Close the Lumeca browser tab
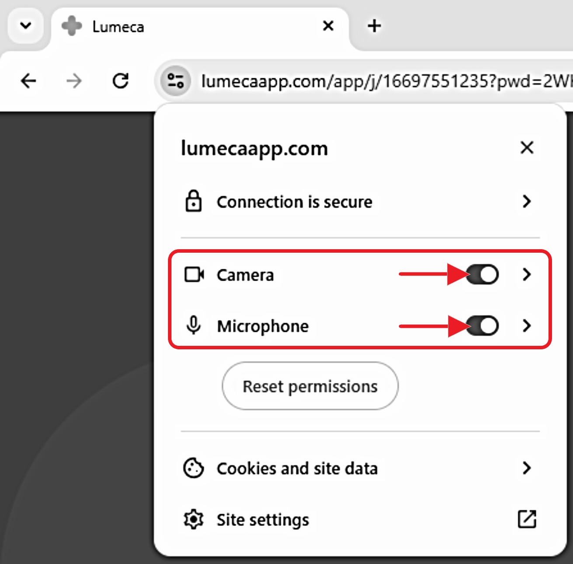 click(x=328, y=26)
